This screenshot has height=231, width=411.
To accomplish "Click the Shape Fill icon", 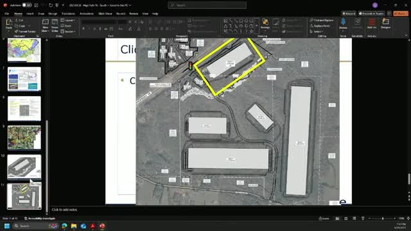I will 284,20.
